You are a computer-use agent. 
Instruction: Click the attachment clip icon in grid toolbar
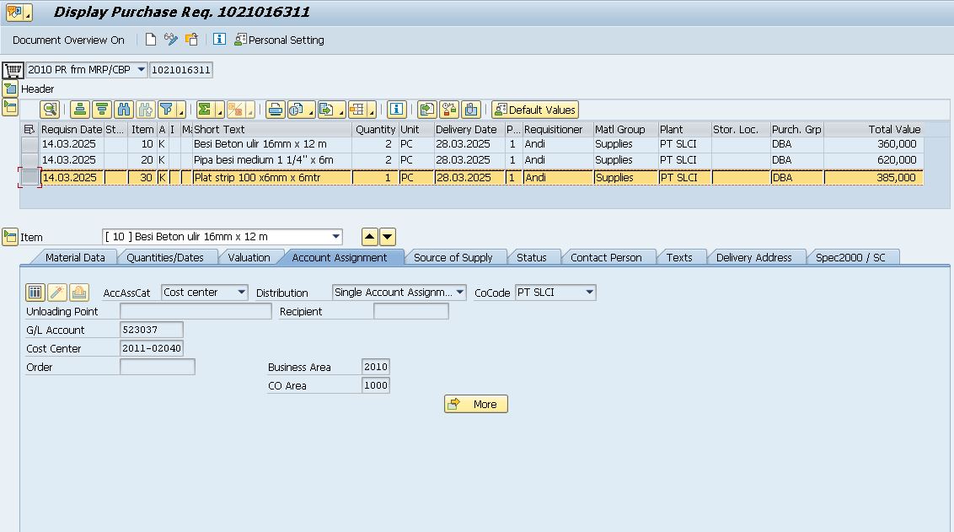pyautogui.click(x=471, y=110)
